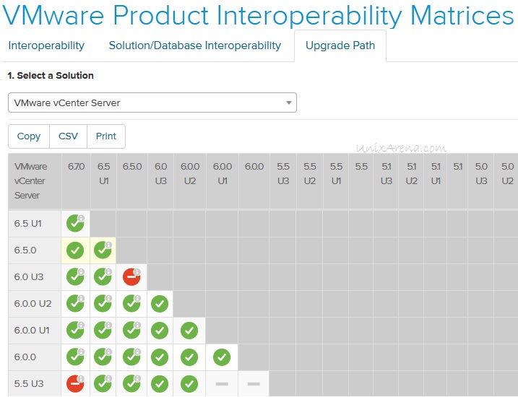Click the 5.5 U3 column header
Viewport: 518px width, 397px height.
click(283, 181)
